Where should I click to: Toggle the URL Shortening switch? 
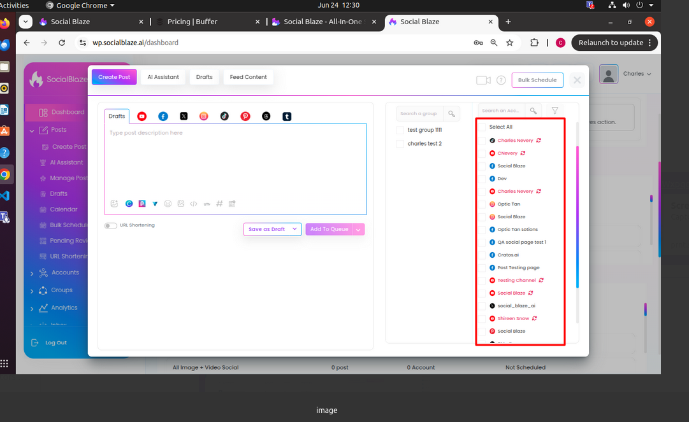tap(111, 225)
